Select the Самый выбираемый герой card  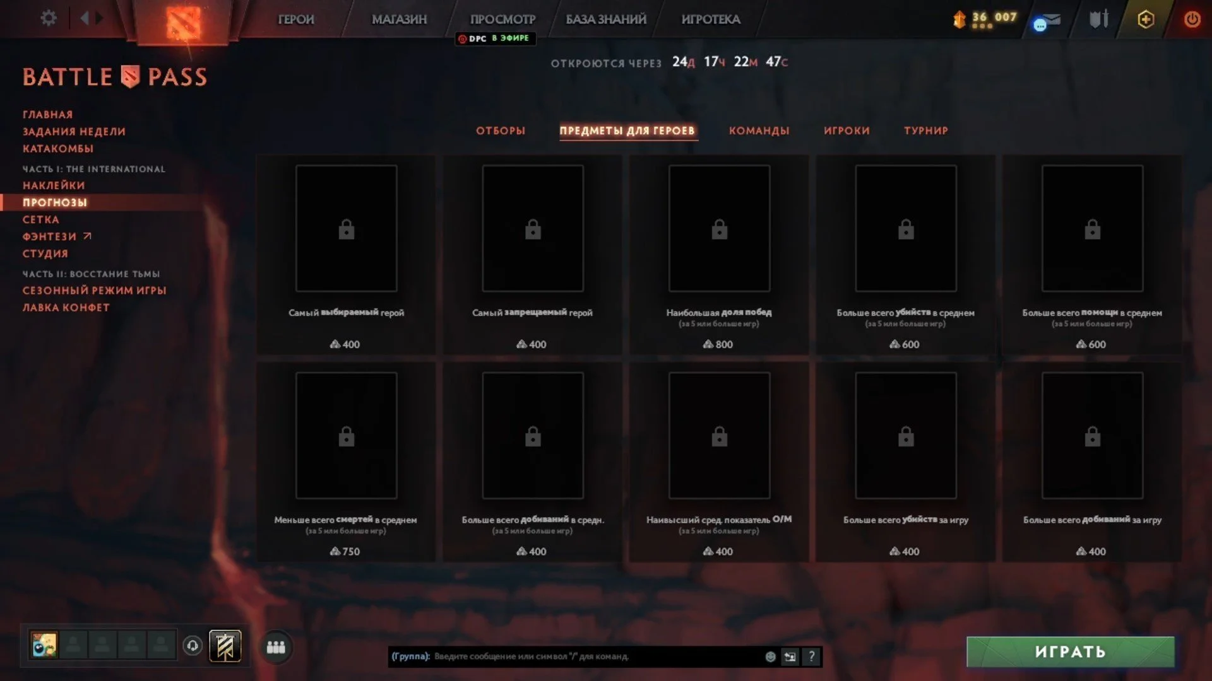coord(346,255)
